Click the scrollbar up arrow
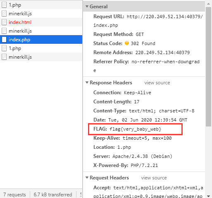 [208, 4]
